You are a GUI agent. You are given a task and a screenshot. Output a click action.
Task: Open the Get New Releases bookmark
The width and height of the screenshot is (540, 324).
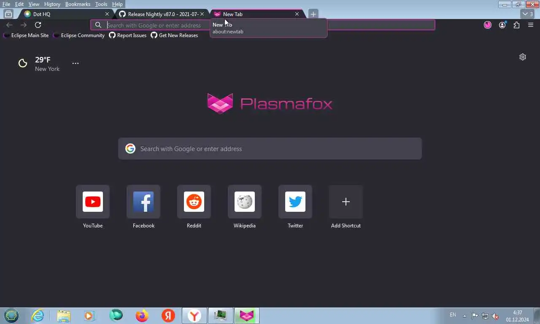coord(174,35)
